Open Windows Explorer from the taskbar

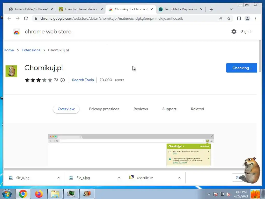55,194
